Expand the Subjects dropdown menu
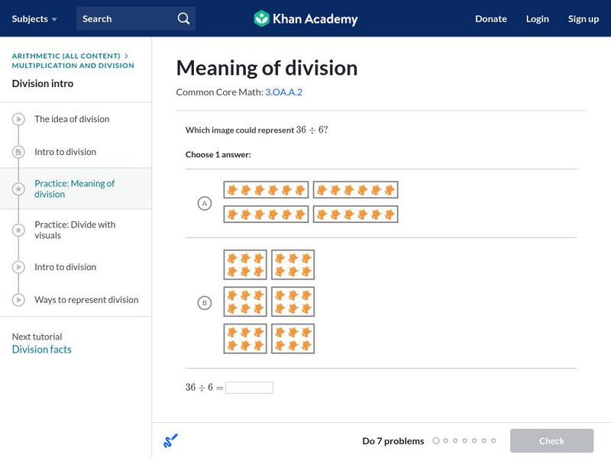Image resolution: width=611 pixels, height=458 pixels. [x=34, y=18]
